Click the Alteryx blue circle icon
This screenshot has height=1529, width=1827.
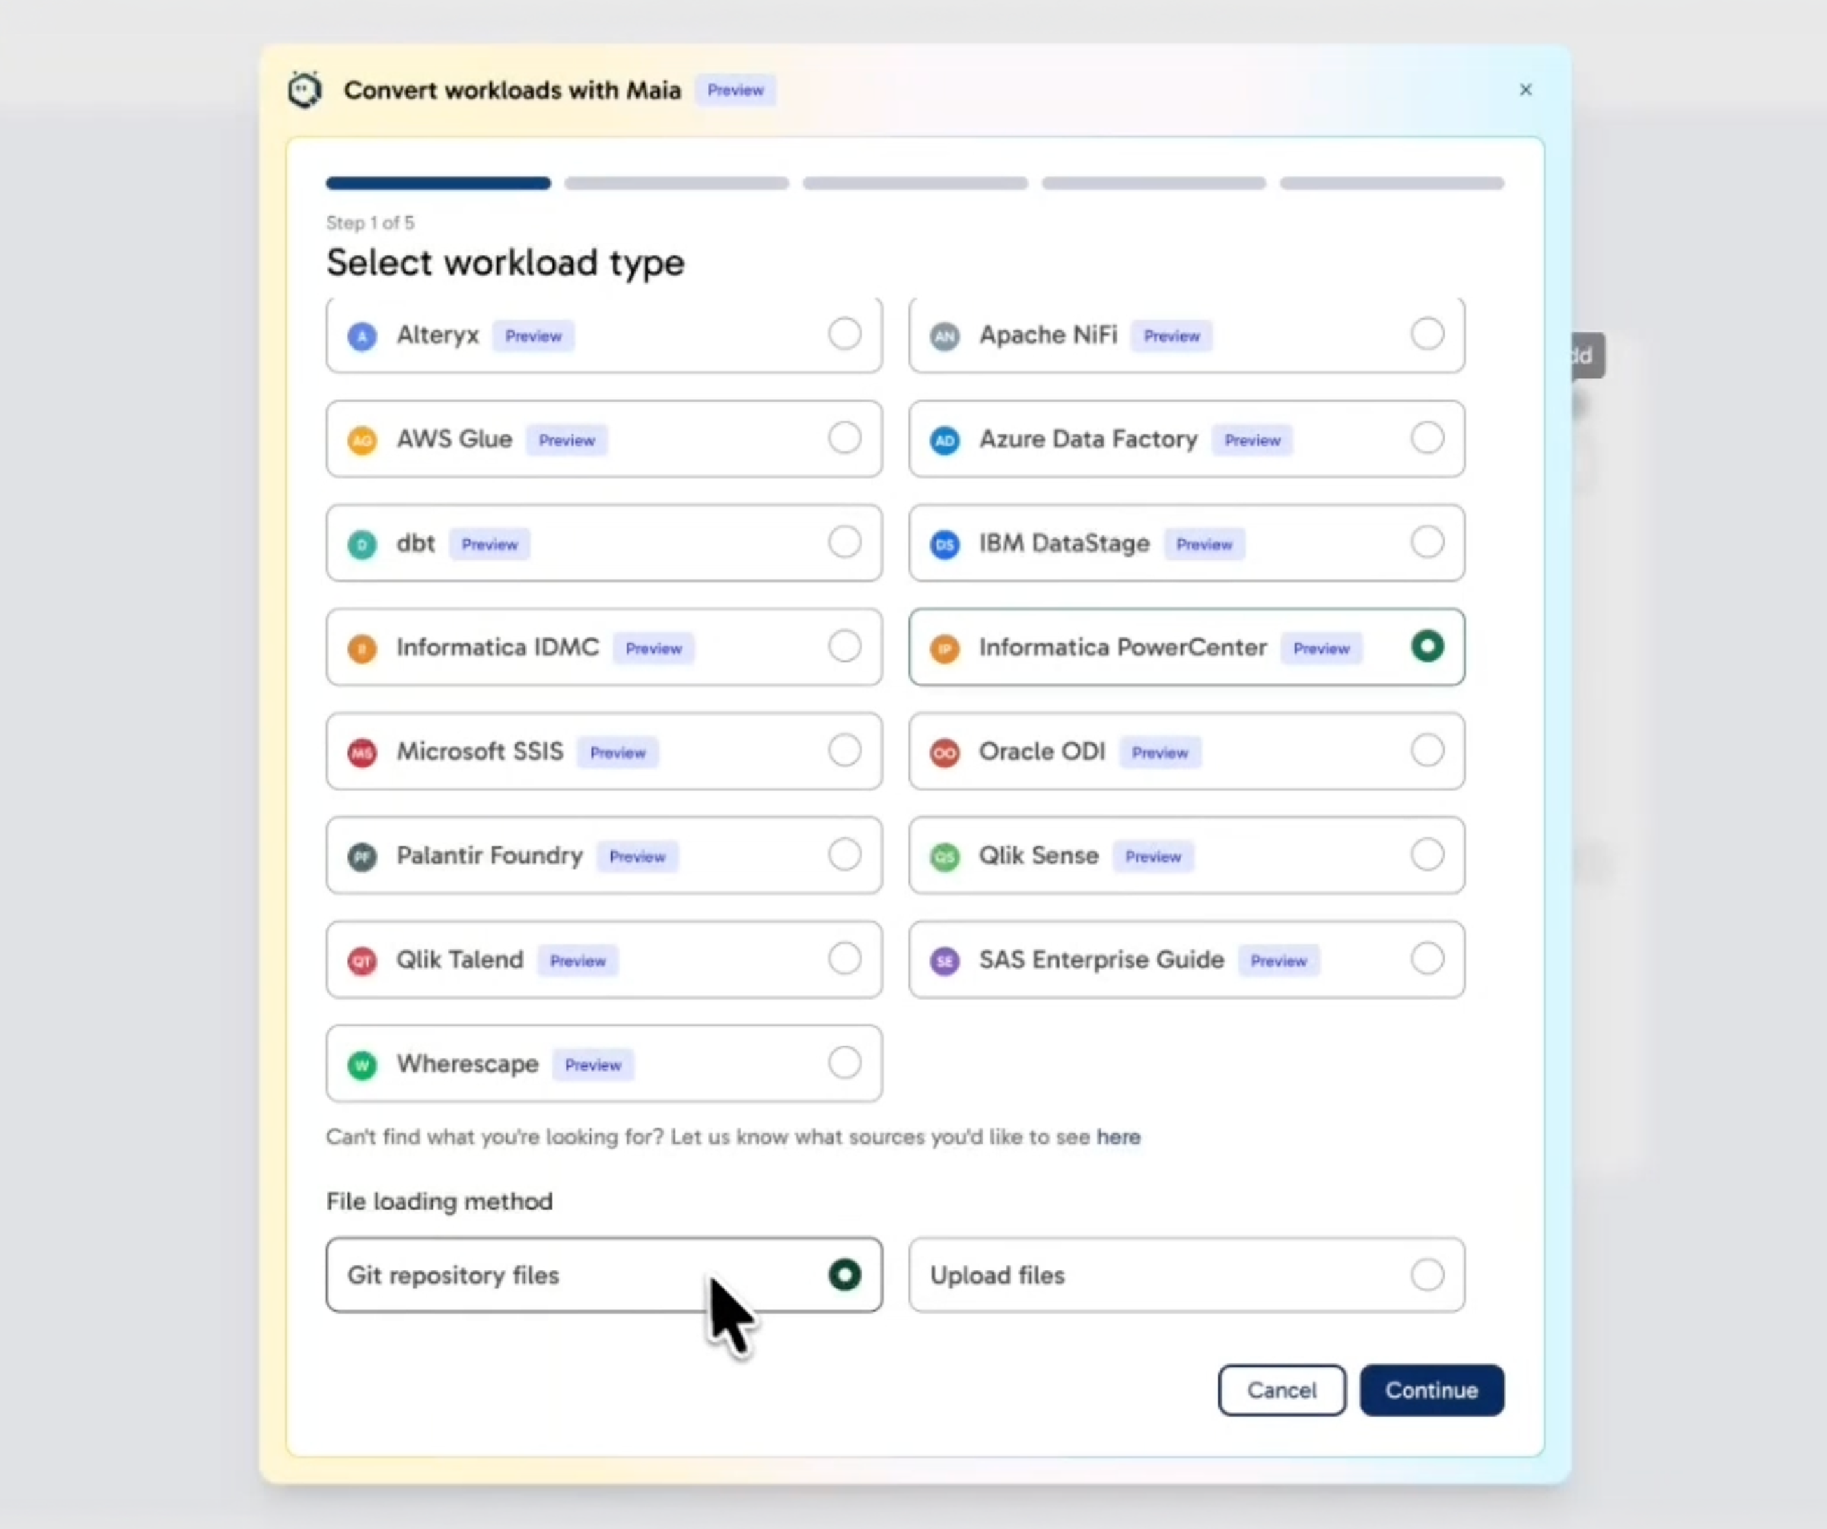point(362,336)
